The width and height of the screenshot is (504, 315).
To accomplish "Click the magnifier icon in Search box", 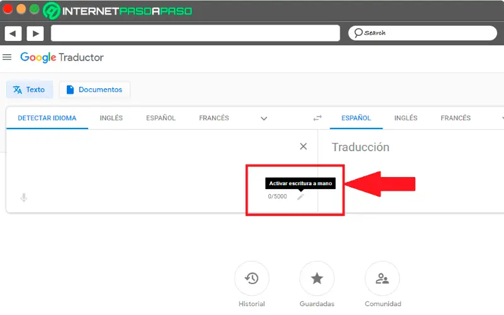I will click(x=358, y=33).
